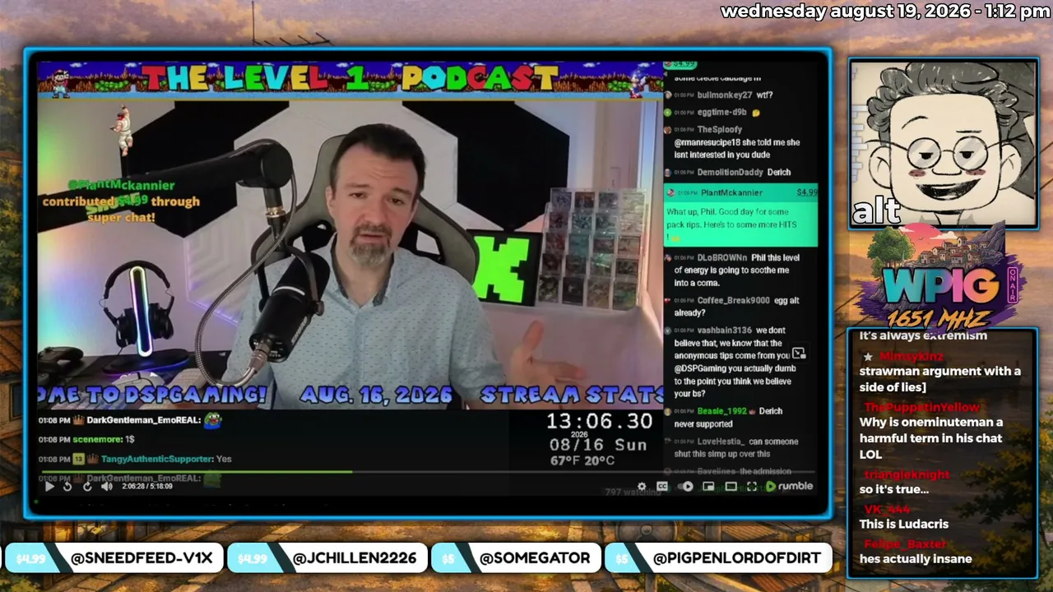Screen dimensions: 1053x592
Task: Click the Stream Stats ticker text
Action: [x=571, y=395]
